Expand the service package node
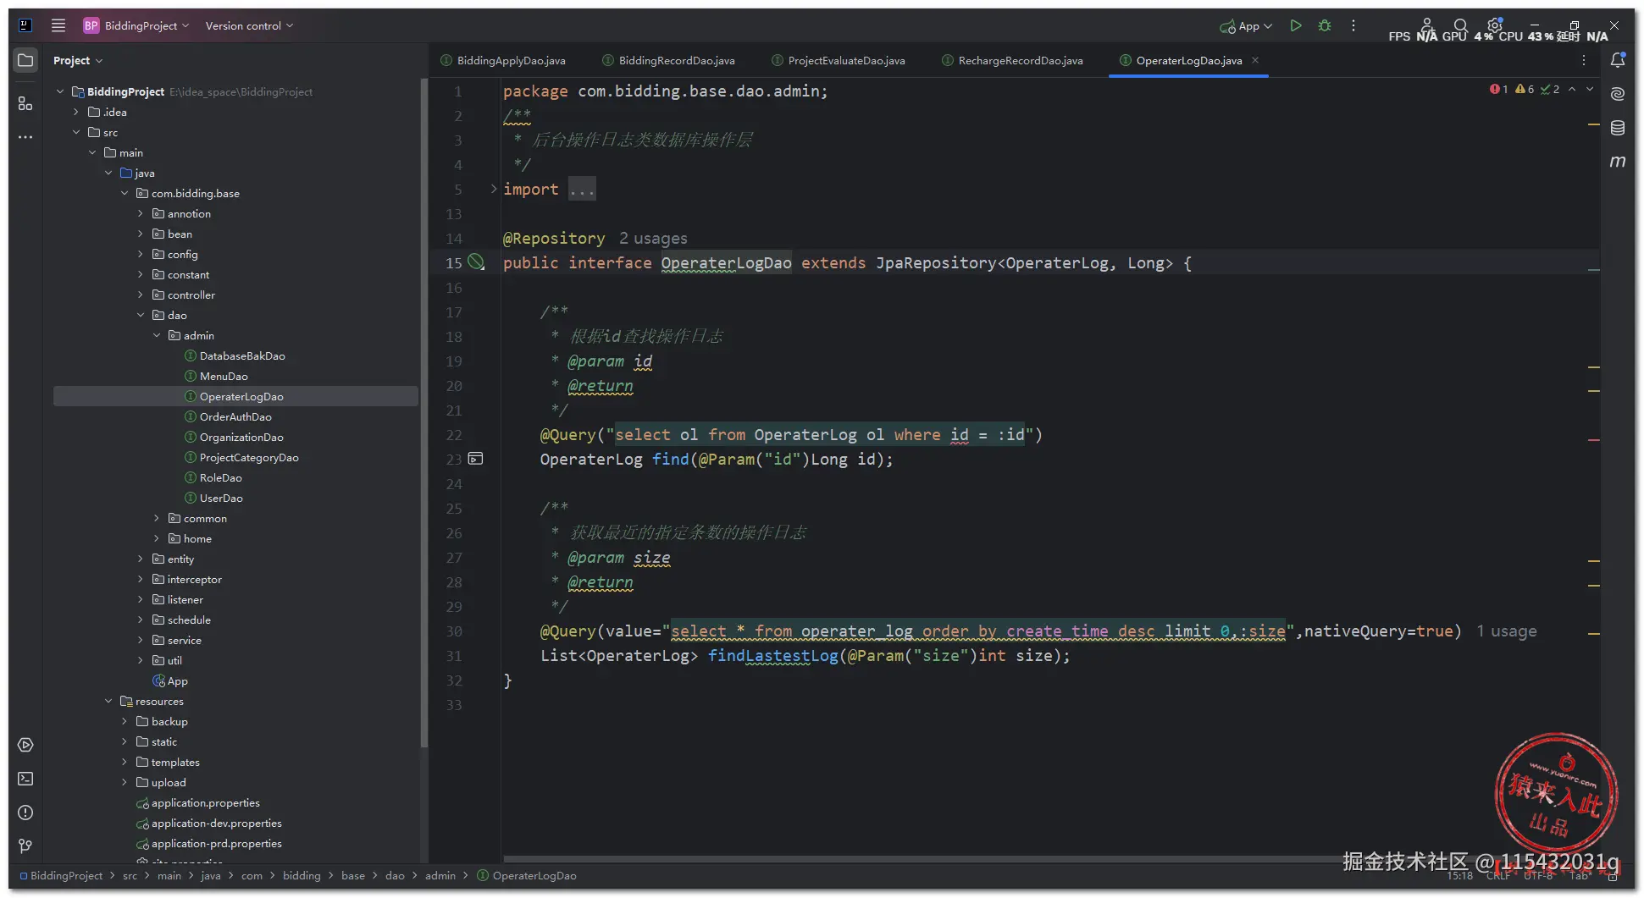1644x898 pixels. [141, 640]
